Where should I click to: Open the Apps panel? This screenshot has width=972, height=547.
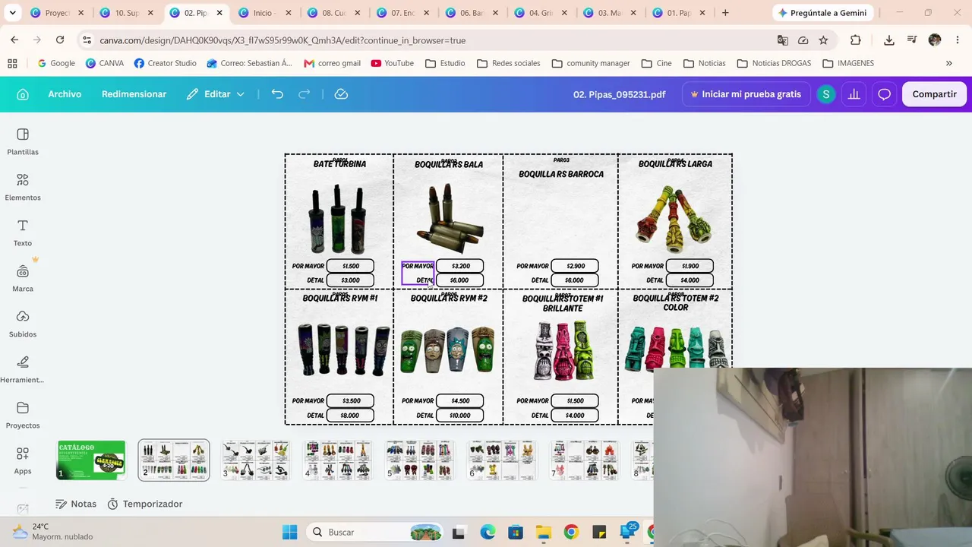pos(23,461)
